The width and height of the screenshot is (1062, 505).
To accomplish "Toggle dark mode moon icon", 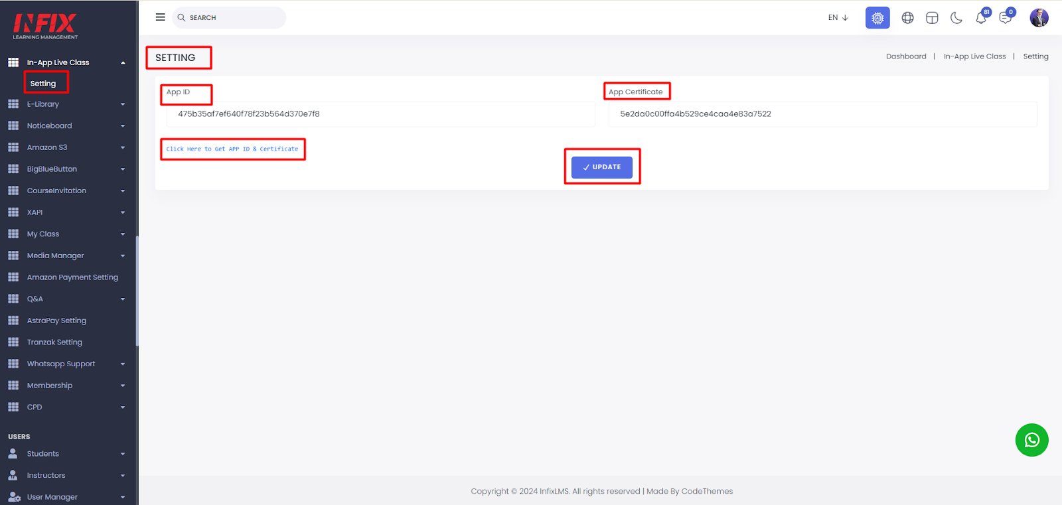I will click(956, 18).
